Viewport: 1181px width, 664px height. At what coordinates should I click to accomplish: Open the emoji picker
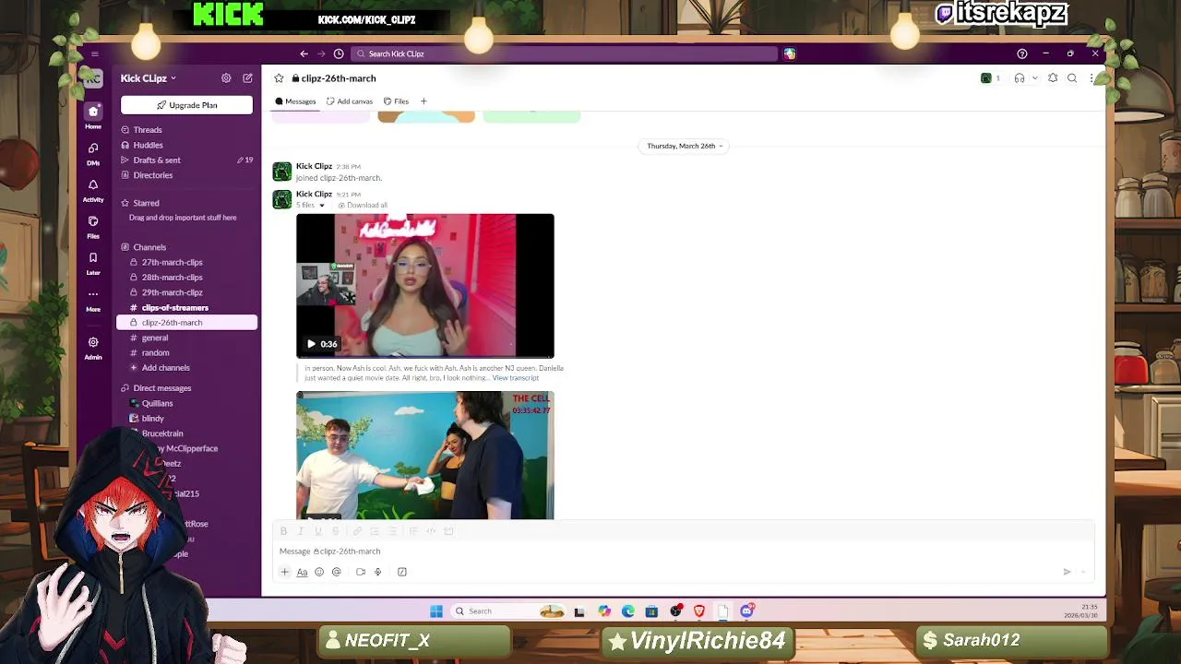coord(319,572)
